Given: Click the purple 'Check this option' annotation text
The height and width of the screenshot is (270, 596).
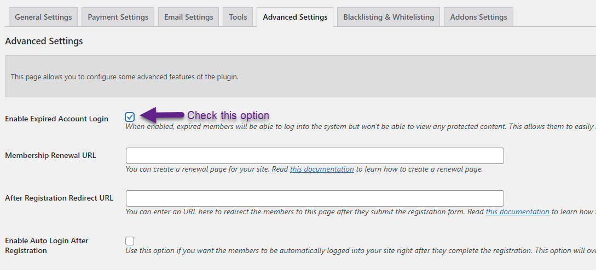Looking at the screenshot, I should point(228,115).
